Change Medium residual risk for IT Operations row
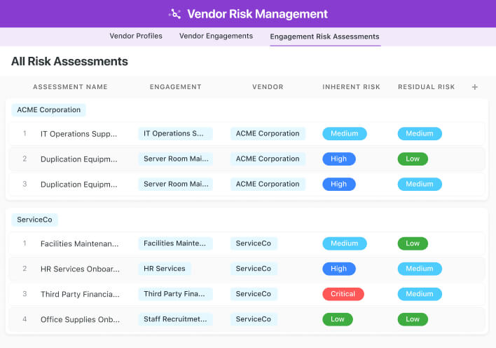The image size is (496, 348). tap(420, 134)
